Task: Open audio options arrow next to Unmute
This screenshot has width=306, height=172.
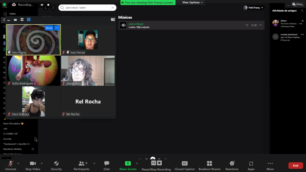Action: 18,163
